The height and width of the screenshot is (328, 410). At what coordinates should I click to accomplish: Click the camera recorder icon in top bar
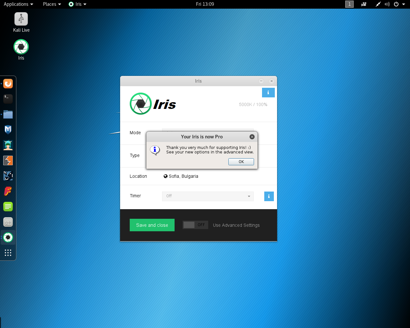[364, 4]
